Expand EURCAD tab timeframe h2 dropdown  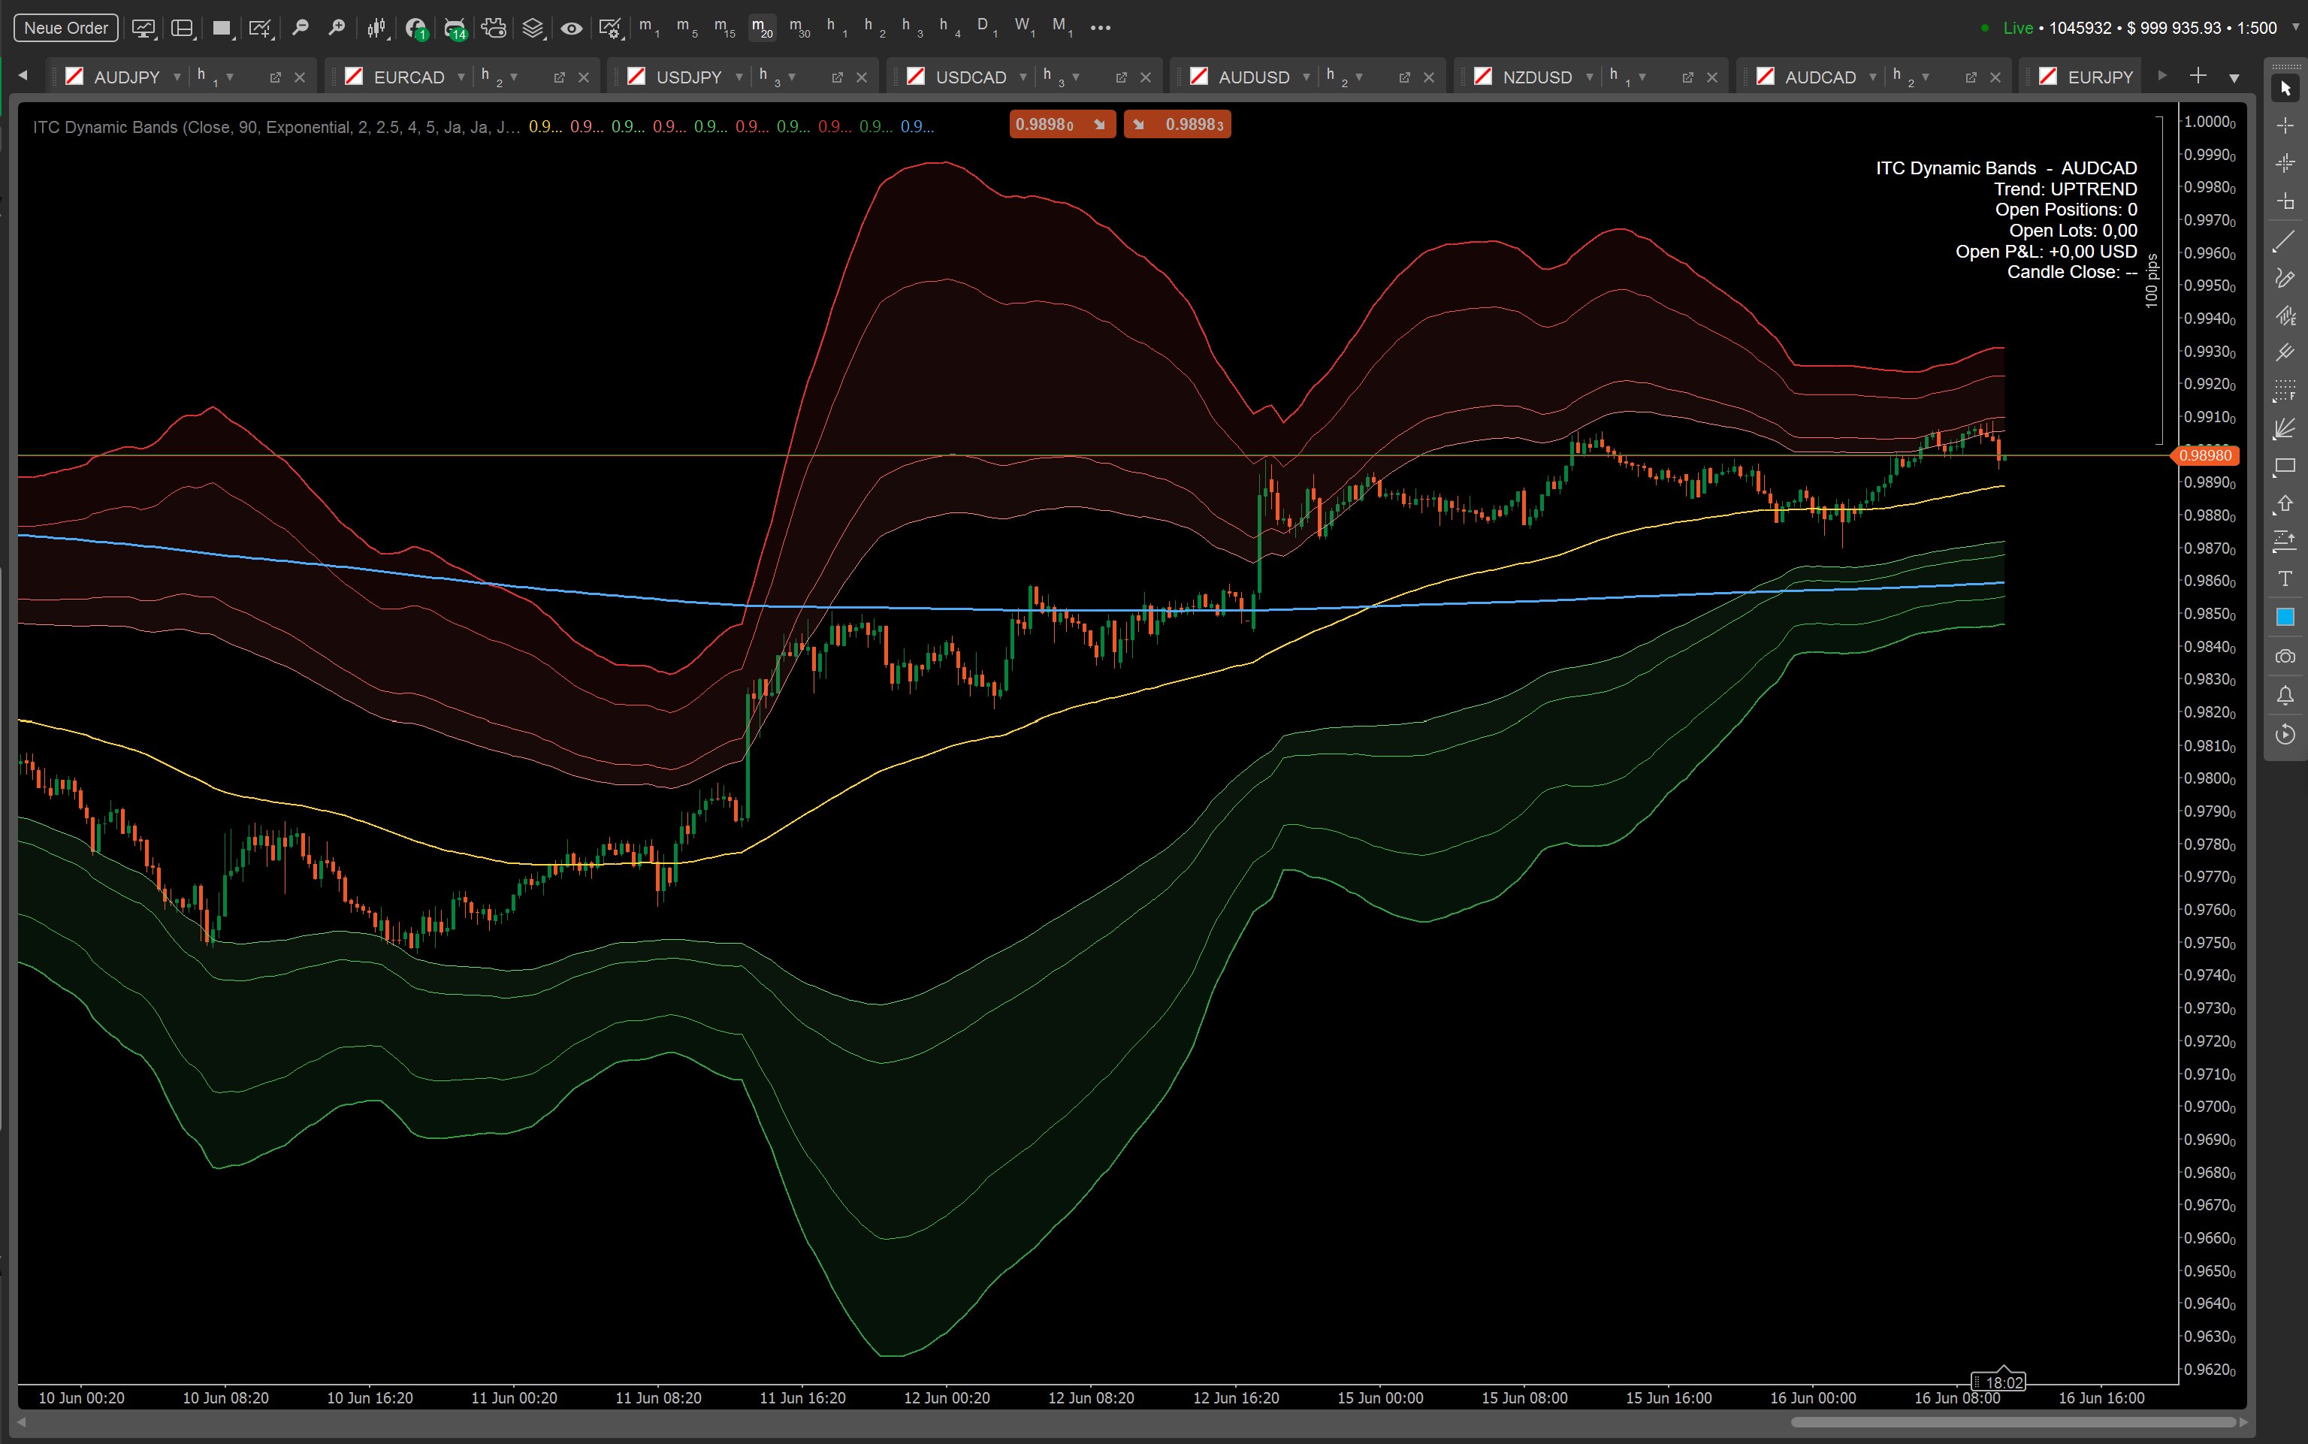click(x=514, y=77)
